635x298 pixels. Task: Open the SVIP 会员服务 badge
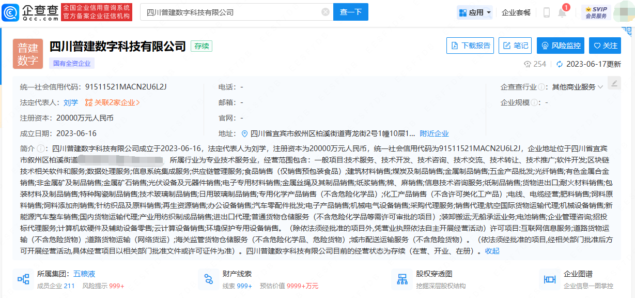point(596,12)
